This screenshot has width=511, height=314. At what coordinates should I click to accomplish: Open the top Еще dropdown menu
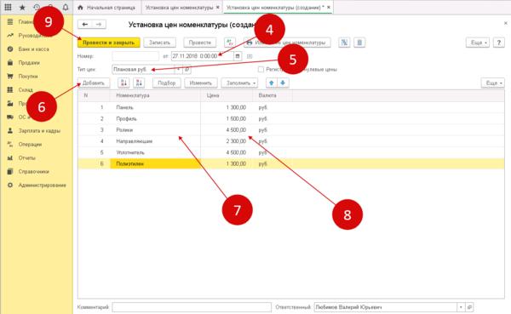[478, 43]
